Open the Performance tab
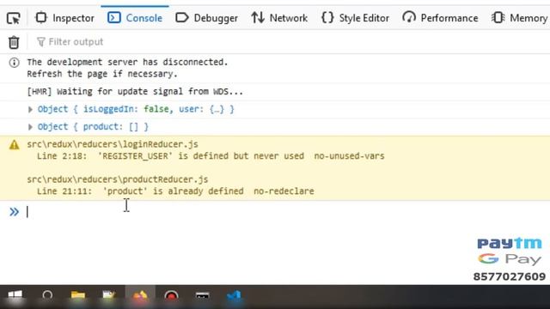 [x=440, y=18]
